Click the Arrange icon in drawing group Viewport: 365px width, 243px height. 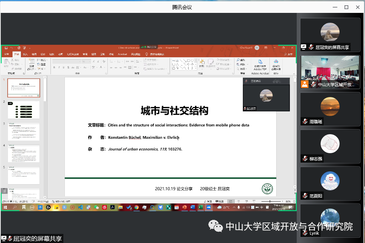click(201, 63)
